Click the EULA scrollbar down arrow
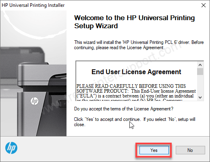Viewport: 210px width, 162px height. pyautogui.click(x=200, y=98)
